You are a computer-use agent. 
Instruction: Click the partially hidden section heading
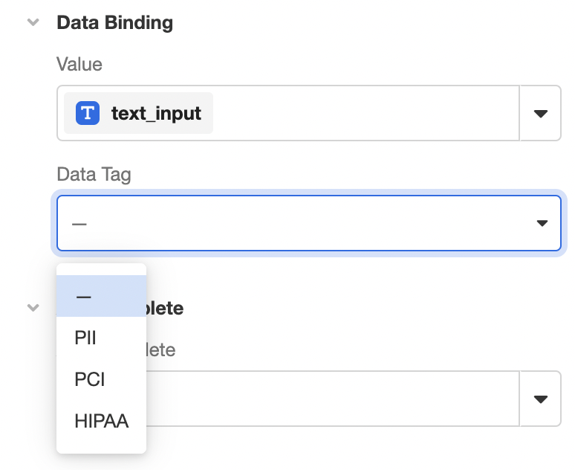point(165,308)
